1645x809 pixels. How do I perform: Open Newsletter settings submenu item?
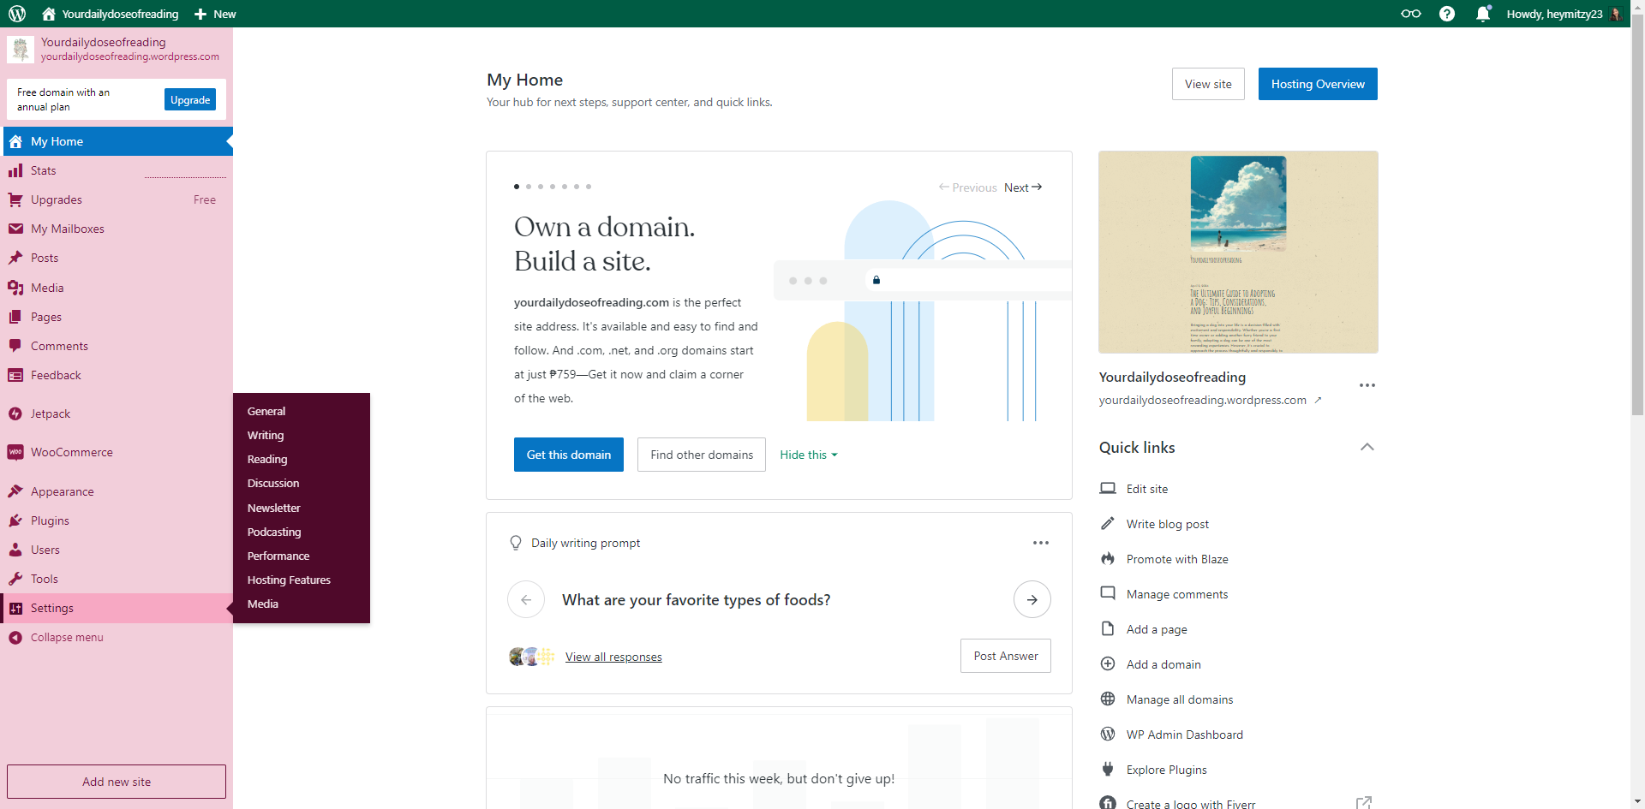[x=274, y=508]
